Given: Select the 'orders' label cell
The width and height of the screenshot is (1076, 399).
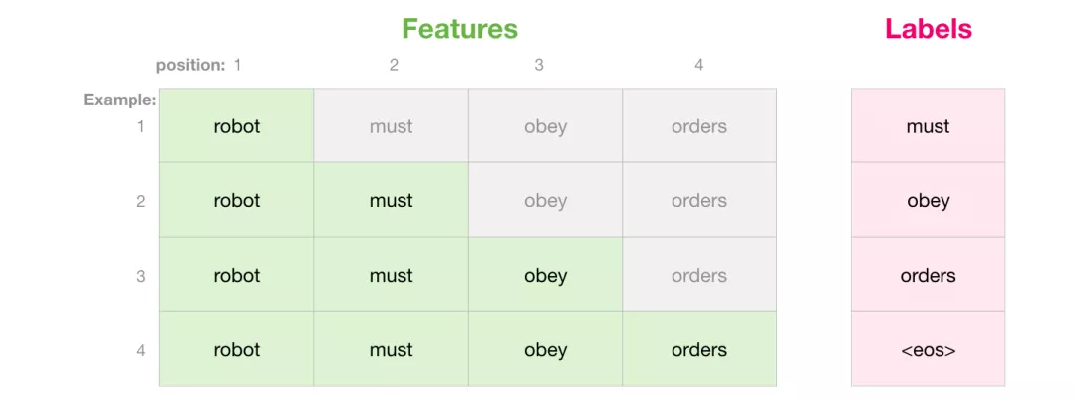Looking at the screenshot, I should [928, 275].
